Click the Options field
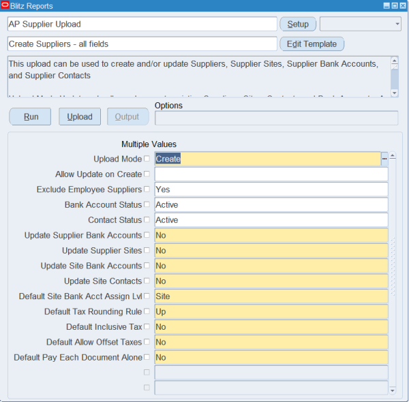 [x=277, y=118]
